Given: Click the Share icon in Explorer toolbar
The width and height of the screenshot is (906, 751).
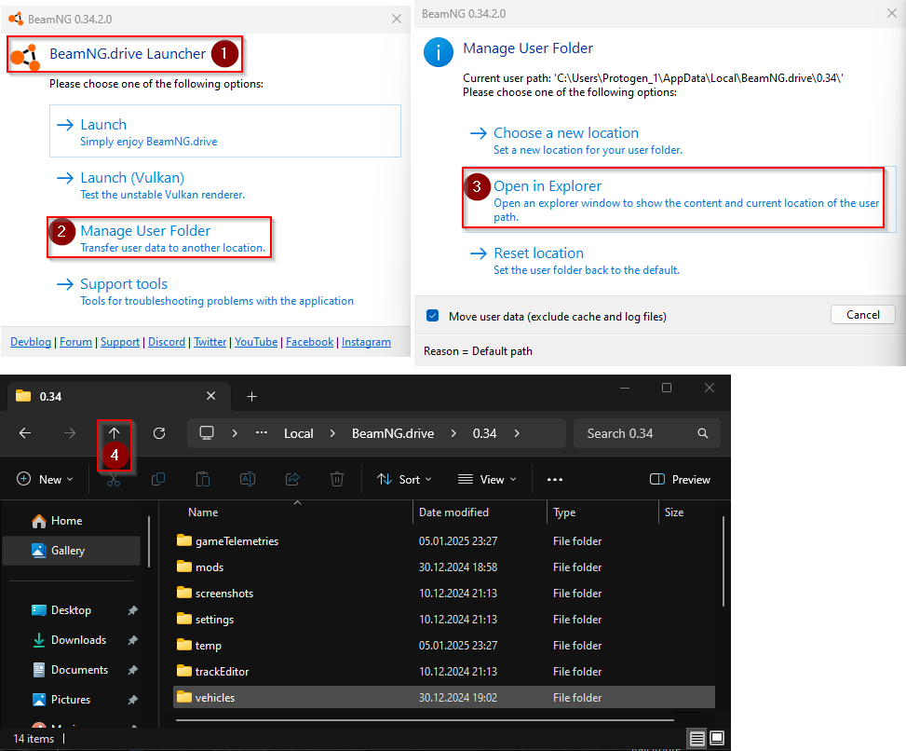Looking at the screenshot, I should tap(292, 479).
